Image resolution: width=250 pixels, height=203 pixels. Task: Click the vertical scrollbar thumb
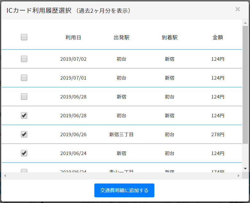pyautogui.click(x=245, y=85)
